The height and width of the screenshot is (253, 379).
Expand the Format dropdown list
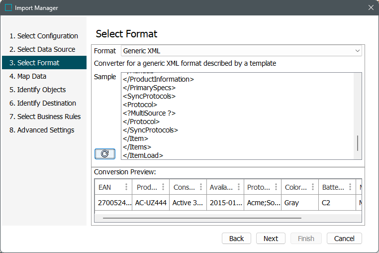coord(357,51)
